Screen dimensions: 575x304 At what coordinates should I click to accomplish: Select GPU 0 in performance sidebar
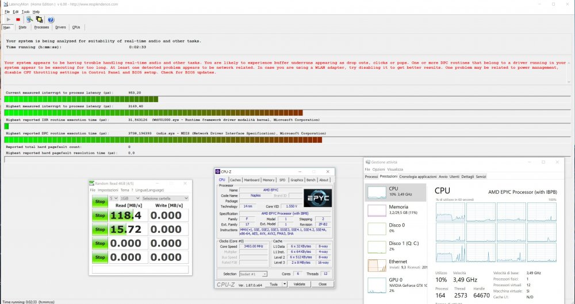point(396,284)
